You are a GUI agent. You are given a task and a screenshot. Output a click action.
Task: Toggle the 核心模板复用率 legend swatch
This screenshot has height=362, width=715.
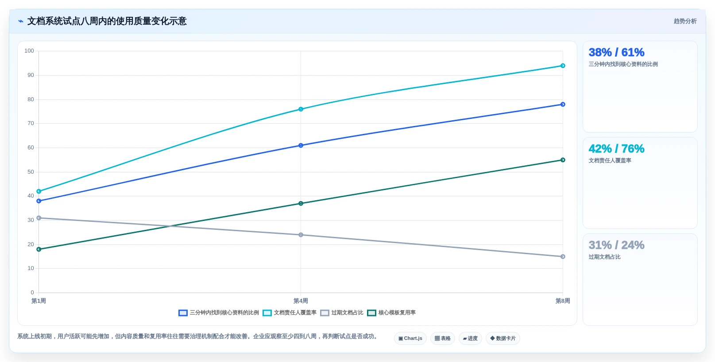(371, 313)
